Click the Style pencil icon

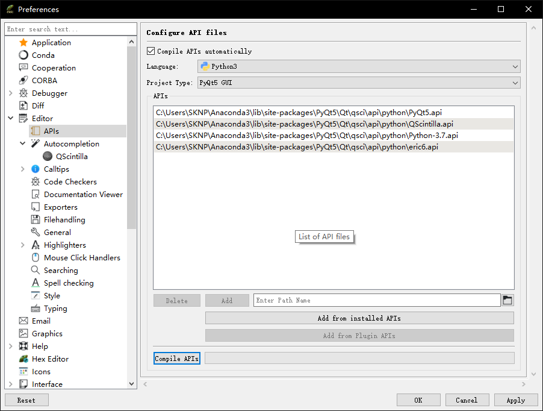click(x=36, y=296)
